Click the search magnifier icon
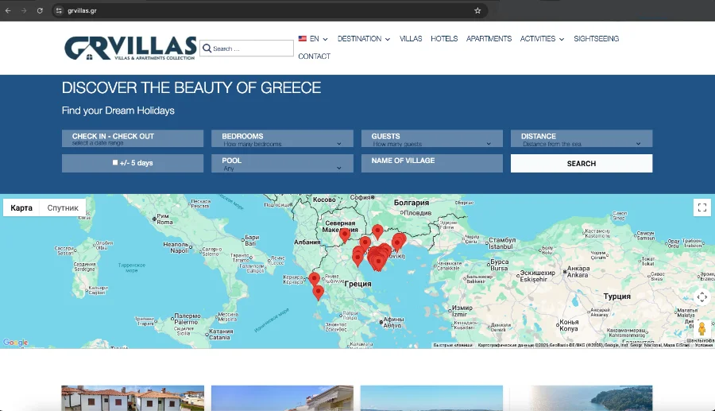715x411 pixels. pos(207,48)
